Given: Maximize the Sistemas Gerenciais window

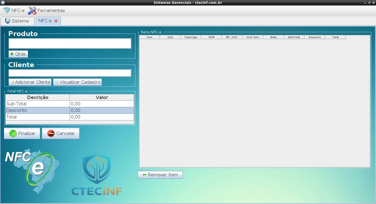Looking at the screenshot, I should click(369, 2).
